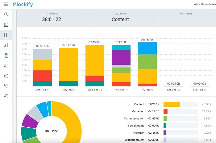
Task: Select the Wed, Feb 23 bar
Action: pyautogui.click(x=95, y=66)
